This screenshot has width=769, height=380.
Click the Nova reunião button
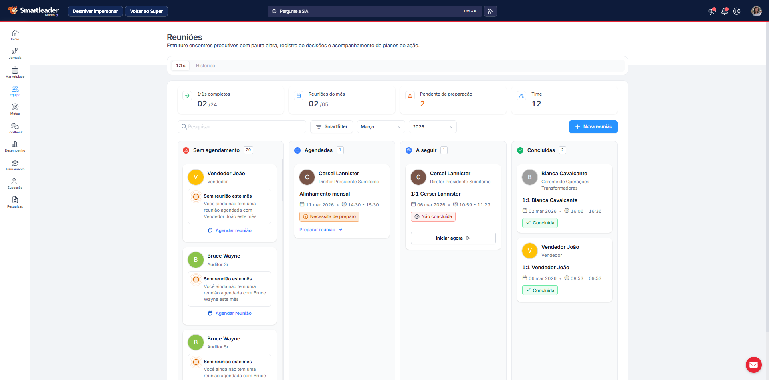(593, 127)
